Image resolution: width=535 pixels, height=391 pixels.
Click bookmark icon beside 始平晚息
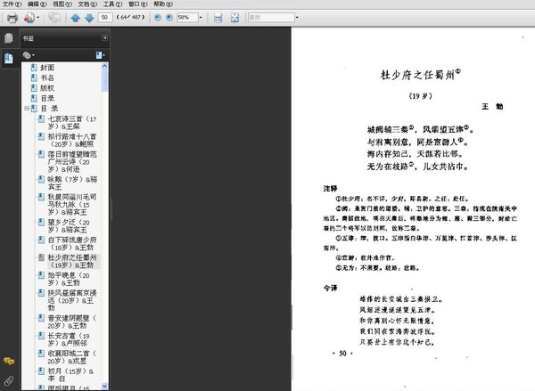coord(41,275)
